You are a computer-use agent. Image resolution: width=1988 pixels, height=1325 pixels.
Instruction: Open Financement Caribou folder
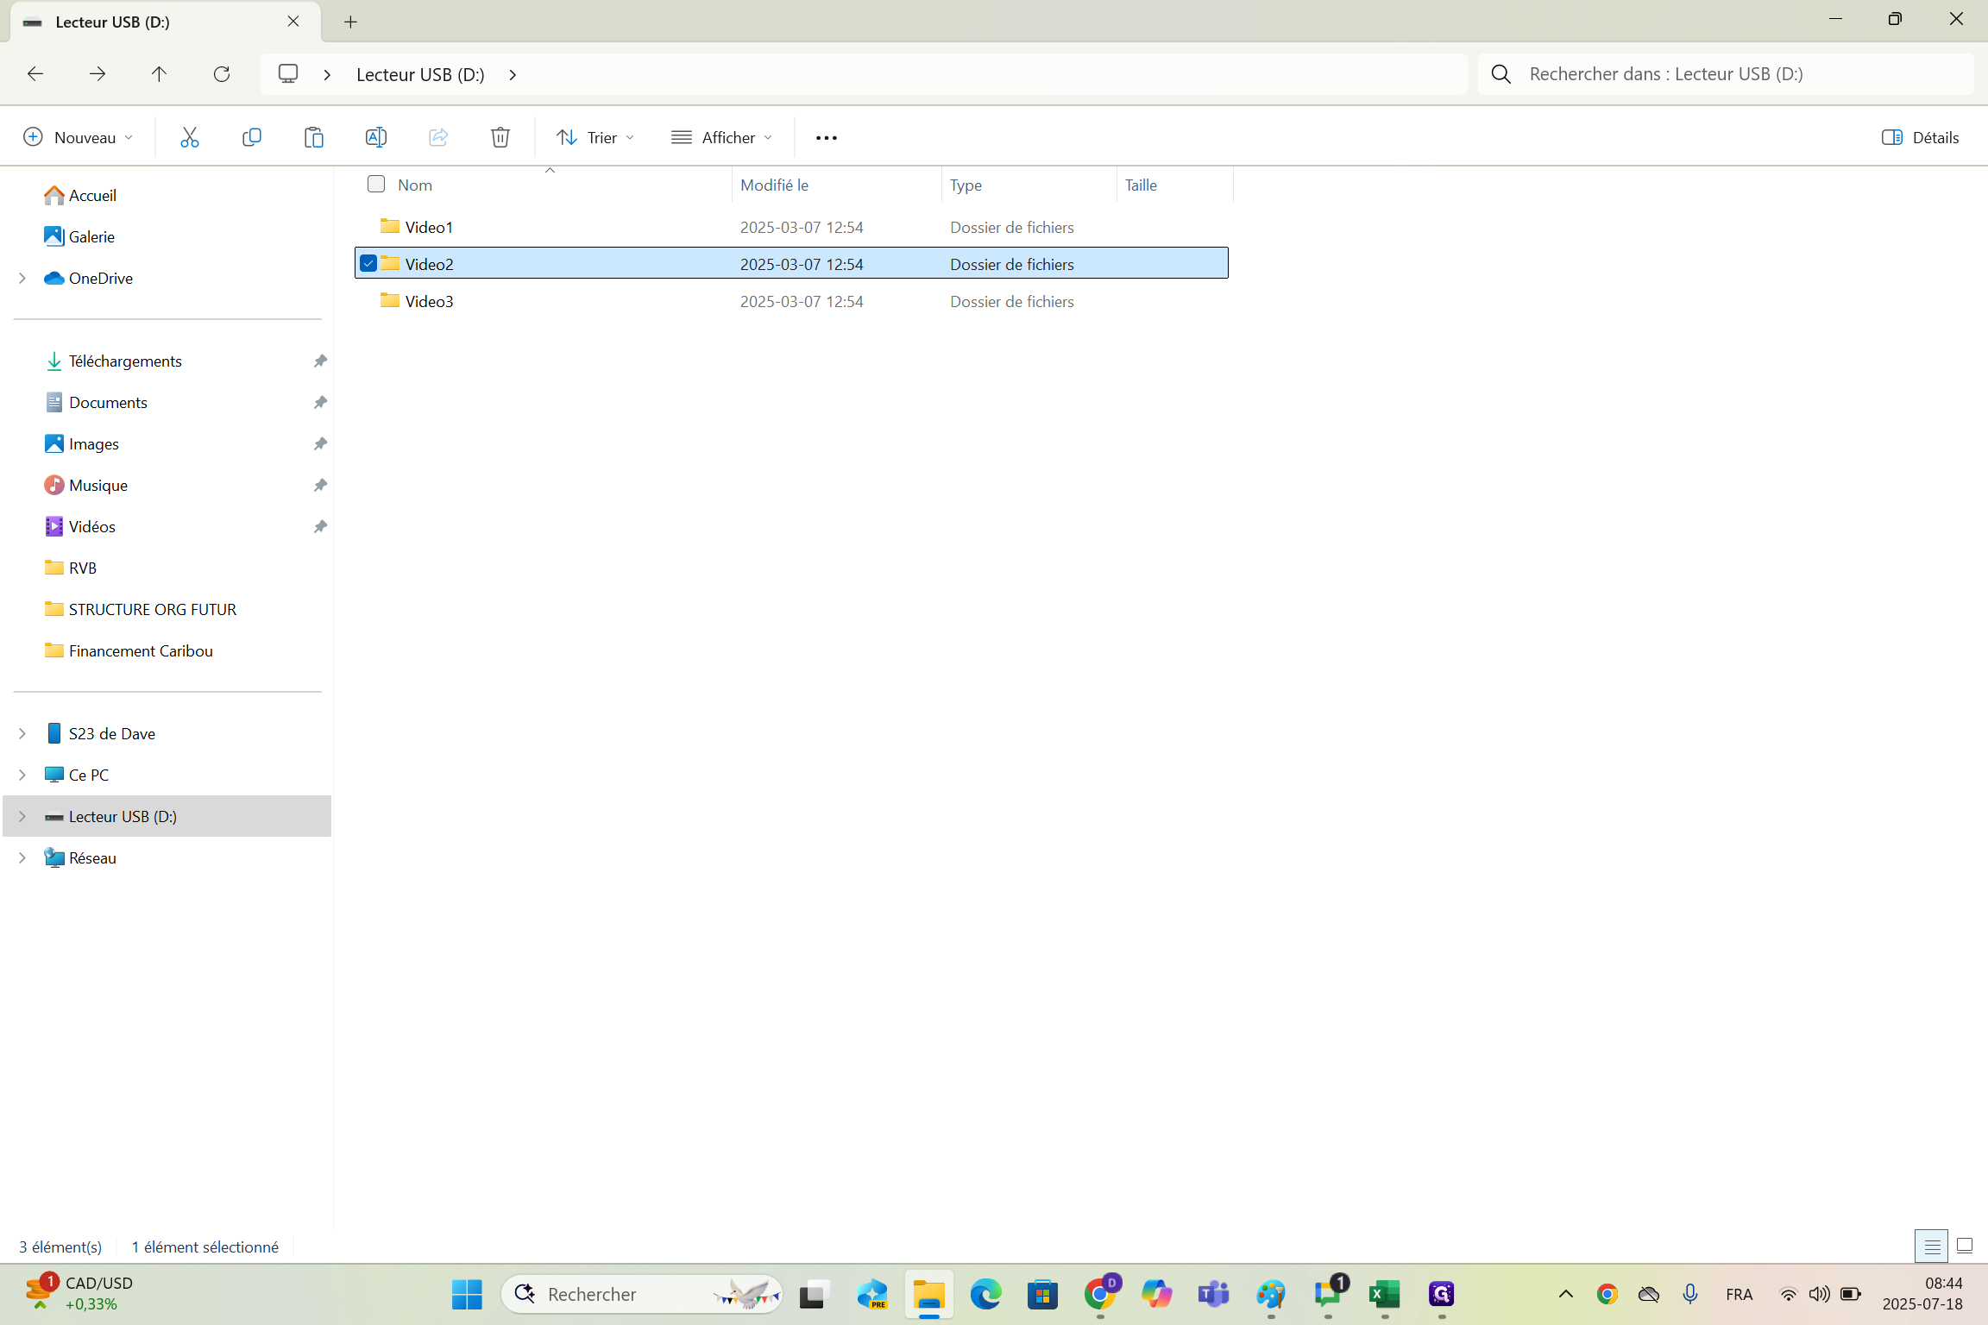141,651
